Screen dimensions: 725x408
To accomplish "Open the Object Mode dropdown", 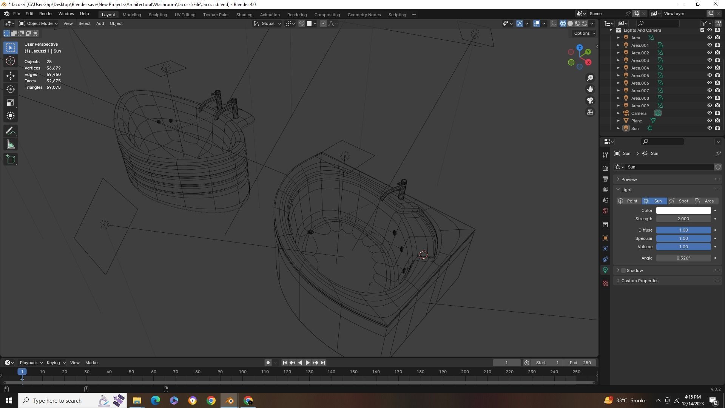I will click(39, 23).
